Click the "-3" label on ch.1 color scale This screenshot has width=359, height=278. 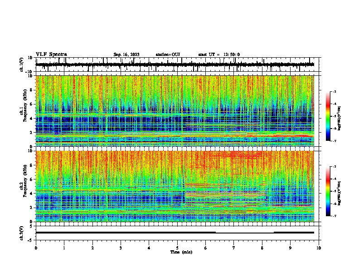tap(334, 92)
